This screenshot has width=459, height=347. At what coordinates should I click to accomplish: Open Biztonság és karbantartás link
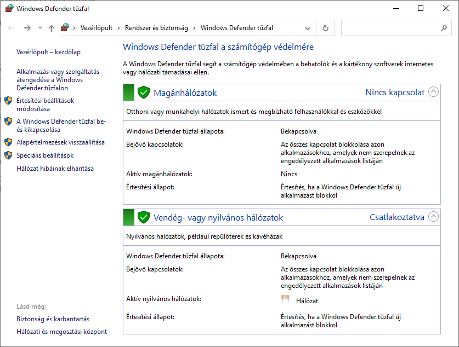click(x=53, y=319)
